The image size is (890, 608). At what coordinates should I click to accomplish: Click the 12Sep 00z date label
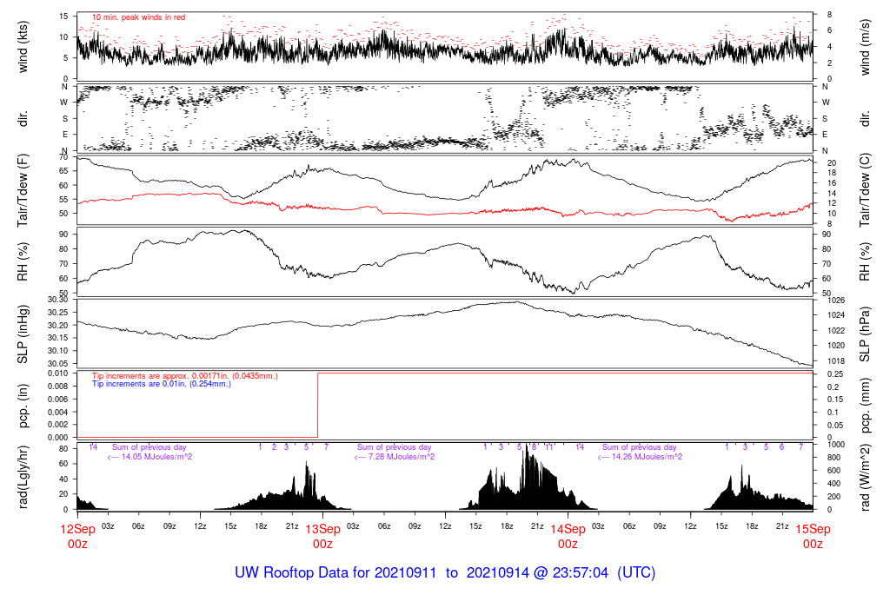click(77, 536)
